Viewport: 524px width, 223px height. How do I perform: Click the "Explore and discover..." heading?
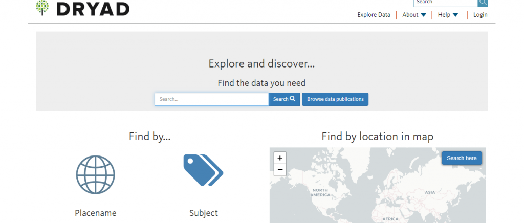261,63
